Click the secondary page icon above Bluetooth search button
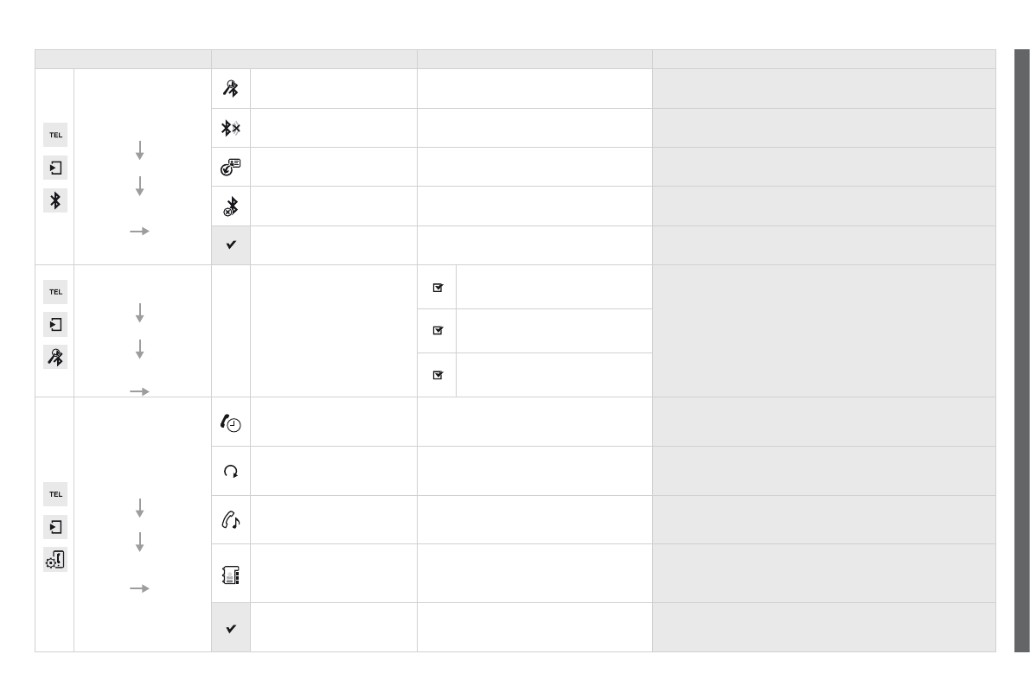Screen dimensions: 1030x686 55,325
